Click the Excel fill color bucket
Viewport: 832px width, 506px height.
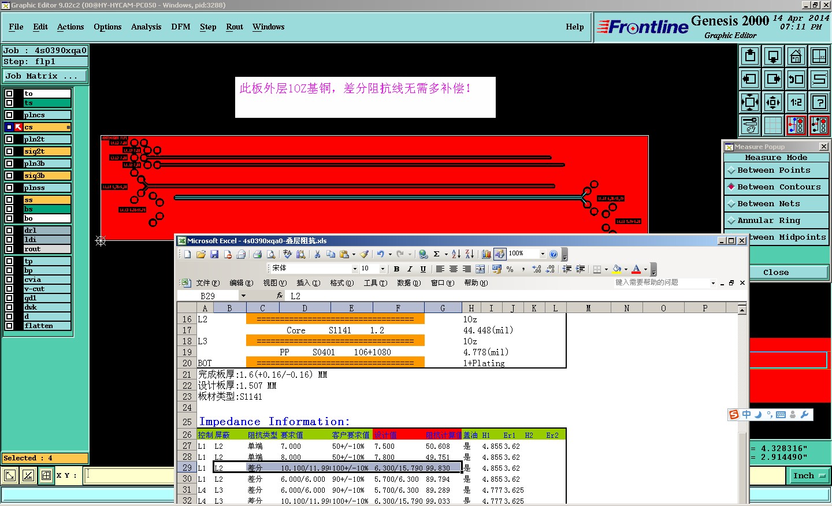click(617, 269)
